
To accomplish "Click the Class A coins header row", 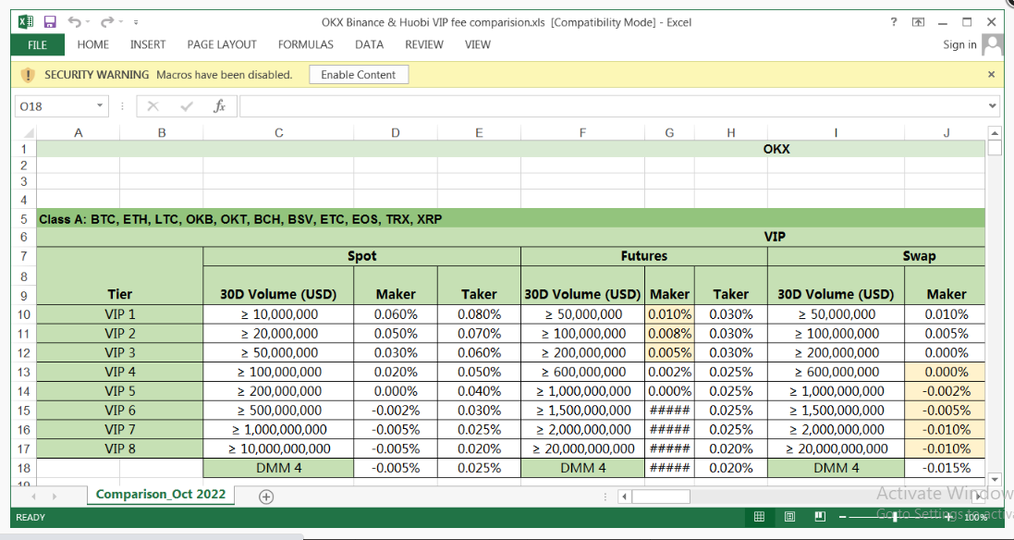I will click(511, 218).
